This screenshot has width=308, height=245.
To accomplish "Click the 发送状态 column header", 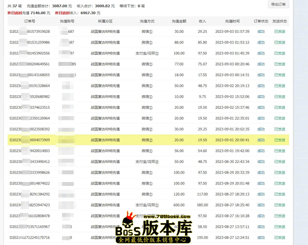I will [280, 21].
